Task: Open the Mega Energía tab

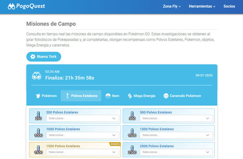Action: (141, 96)
